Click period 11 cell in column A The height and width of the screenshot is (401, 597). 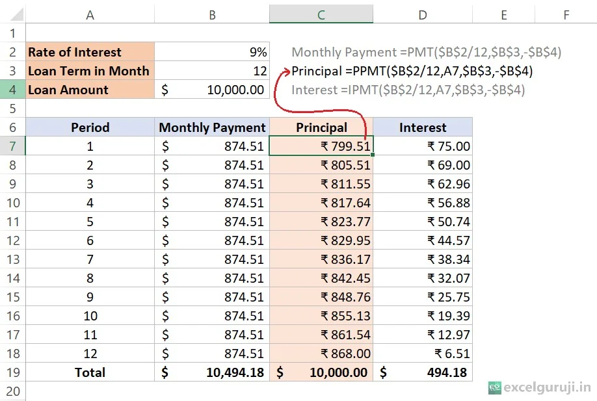click(x=90, y=335)
